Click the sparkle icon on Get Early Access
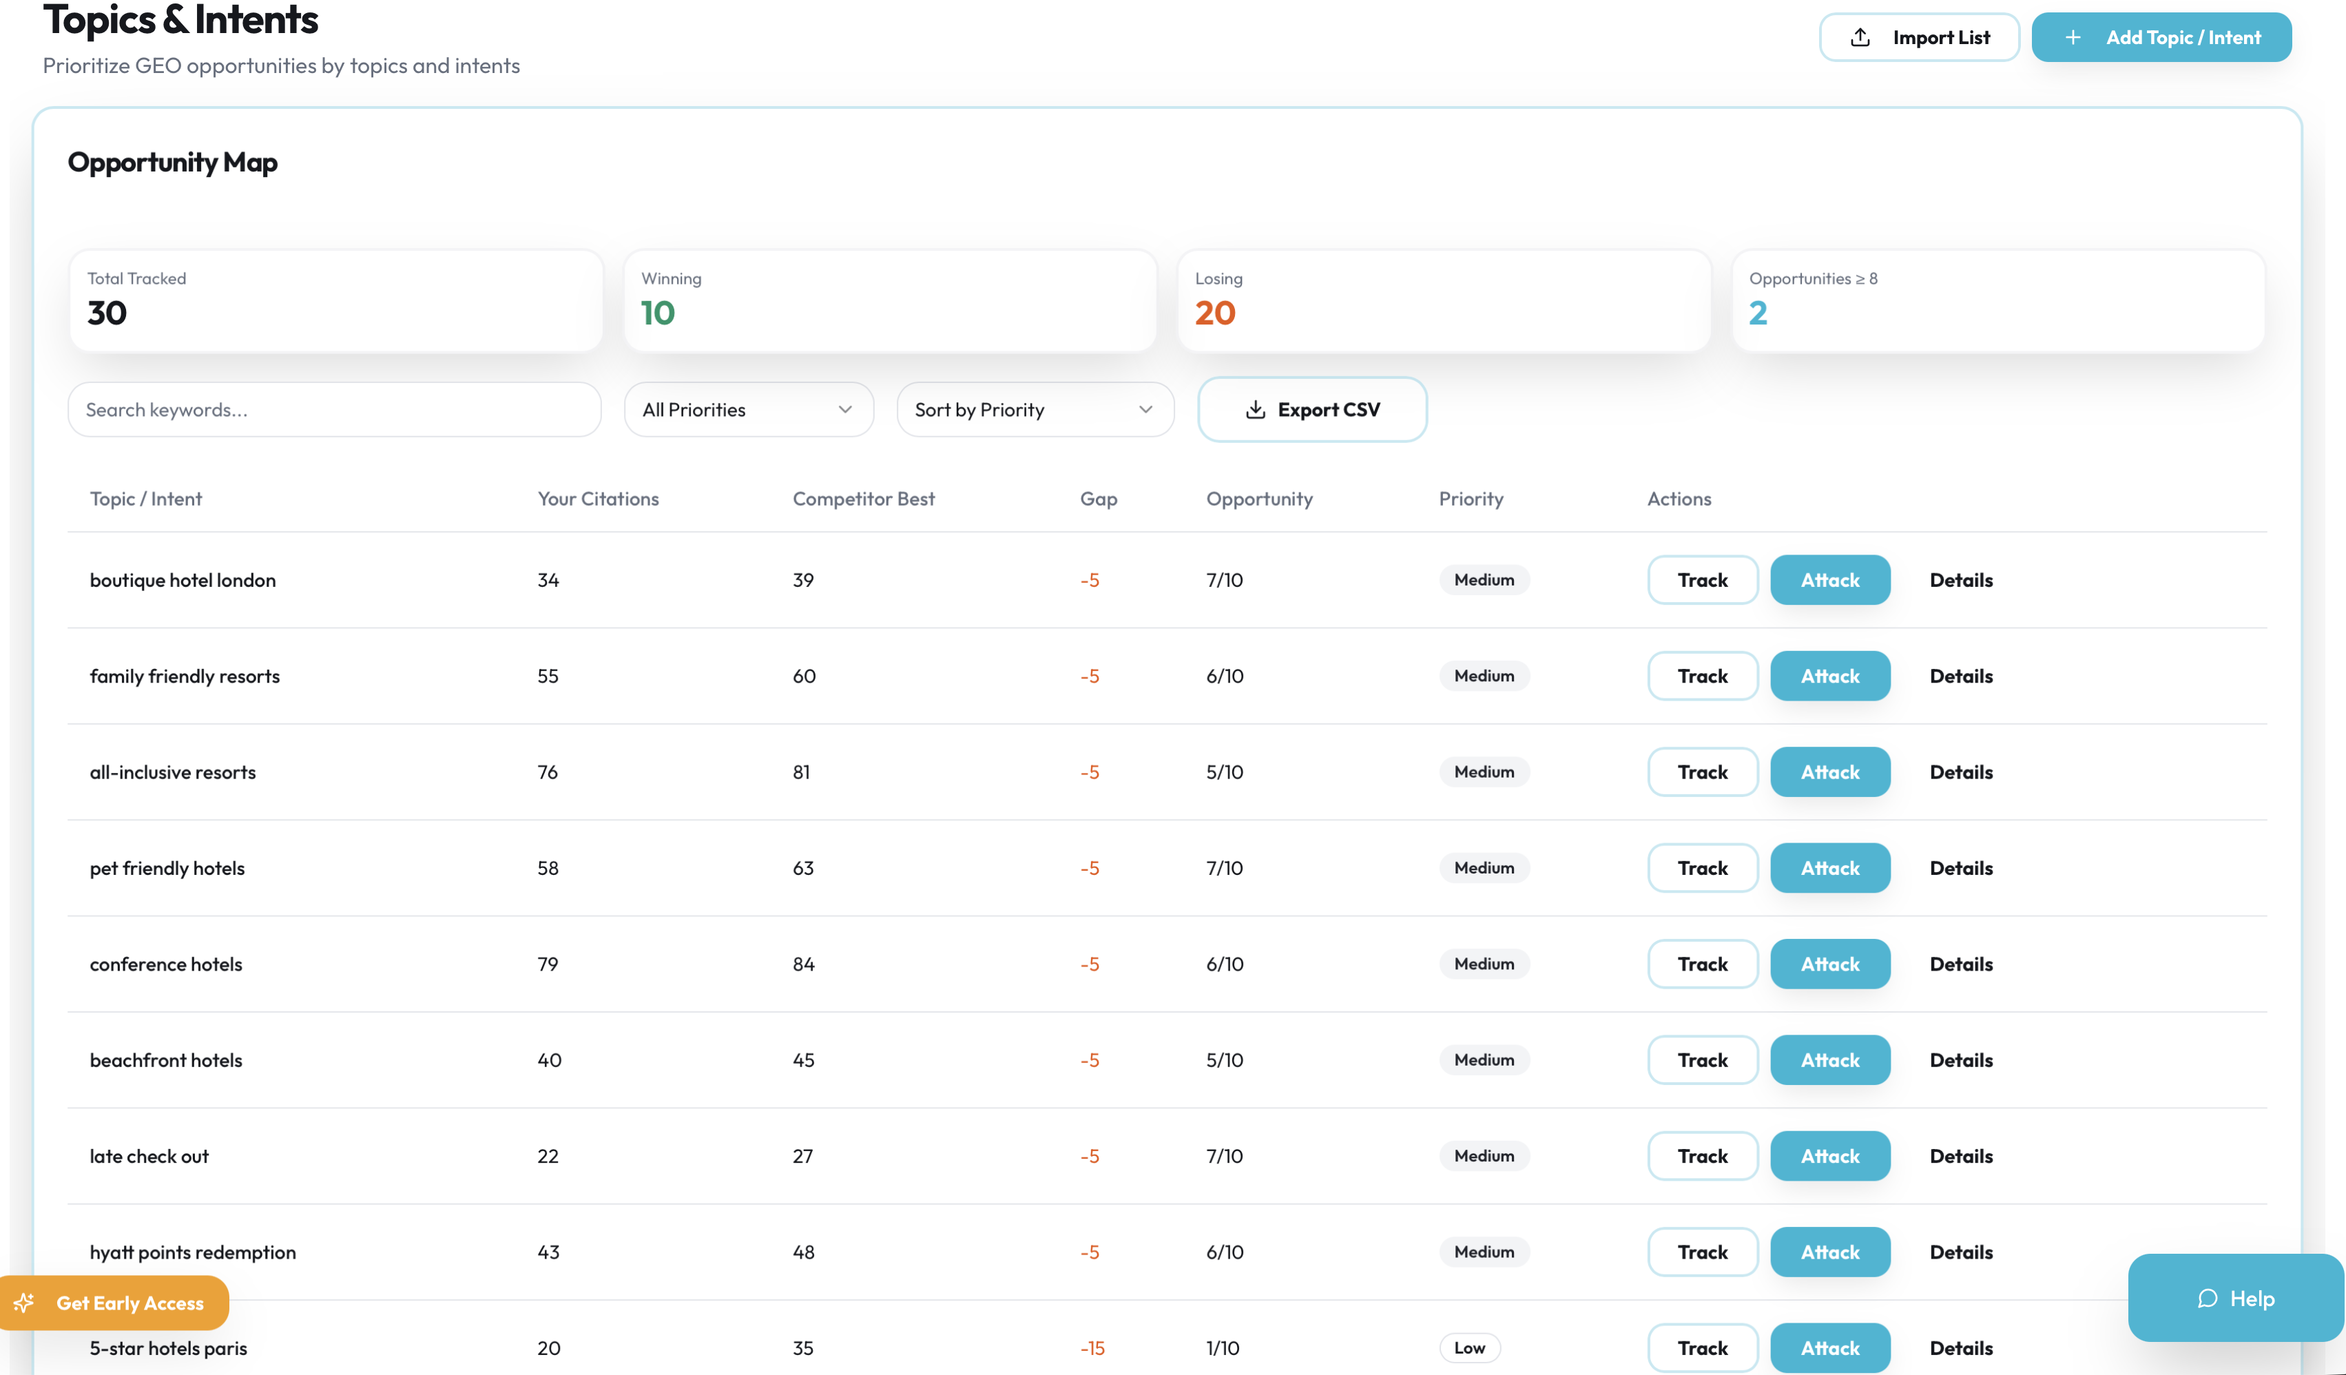The height and width of the screenshot is (1375, 2346). [23, 1303]
